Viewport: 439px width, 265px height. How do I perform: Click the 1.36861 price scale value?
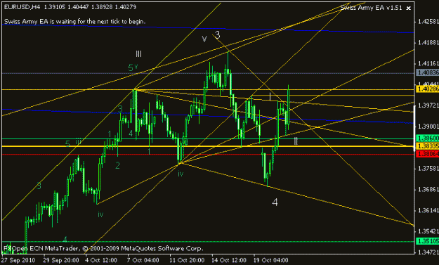tap(428, 189)
